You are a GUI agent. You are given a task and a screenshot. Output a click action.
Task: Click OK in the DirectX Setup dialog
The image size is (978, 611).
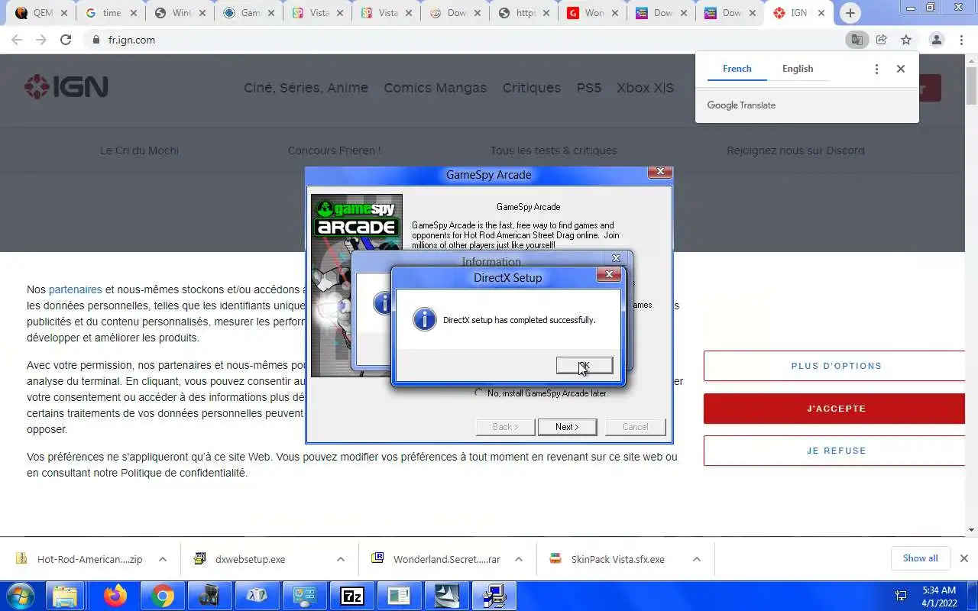(x=585, y=366)
